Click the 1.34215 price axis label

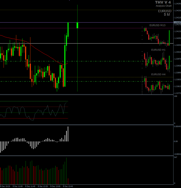pos(178,18)
